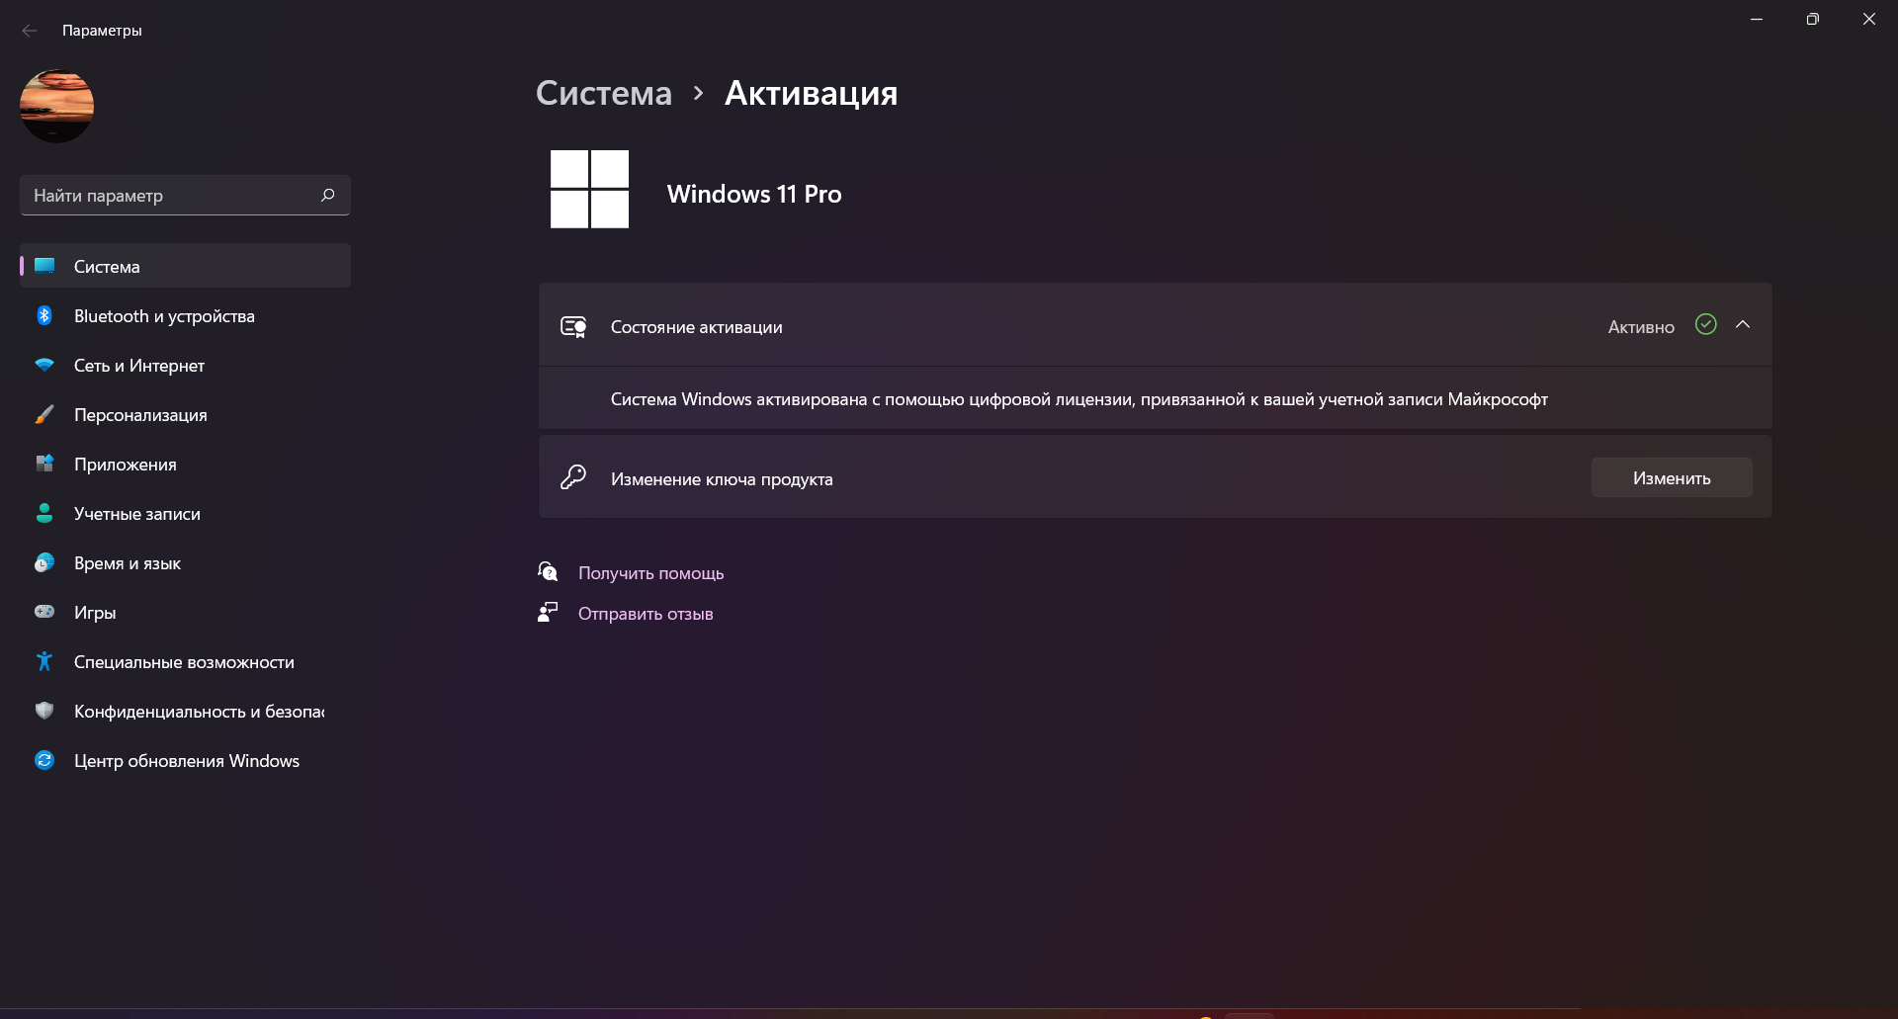This screenshot has height=1019, width=1898.
Task: Focus the 'Найти параметр' search field
Action: click(x=185, y=196)
